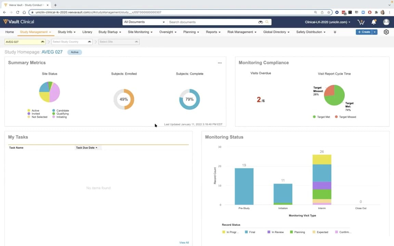Click the 49% Subjects Enrolled donut
Image resolution: width=394 pixels, height=246 pixels.
click(123, 99)
